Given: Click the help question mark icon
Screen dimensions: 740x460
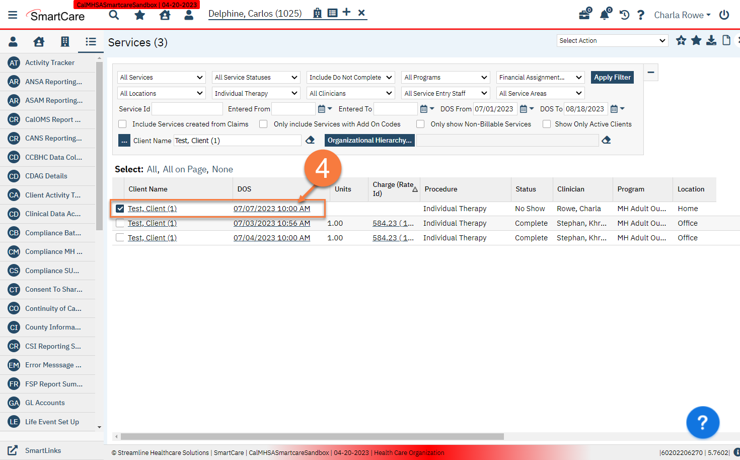Looking at the screenshot, I should click(x=640, y=15).
